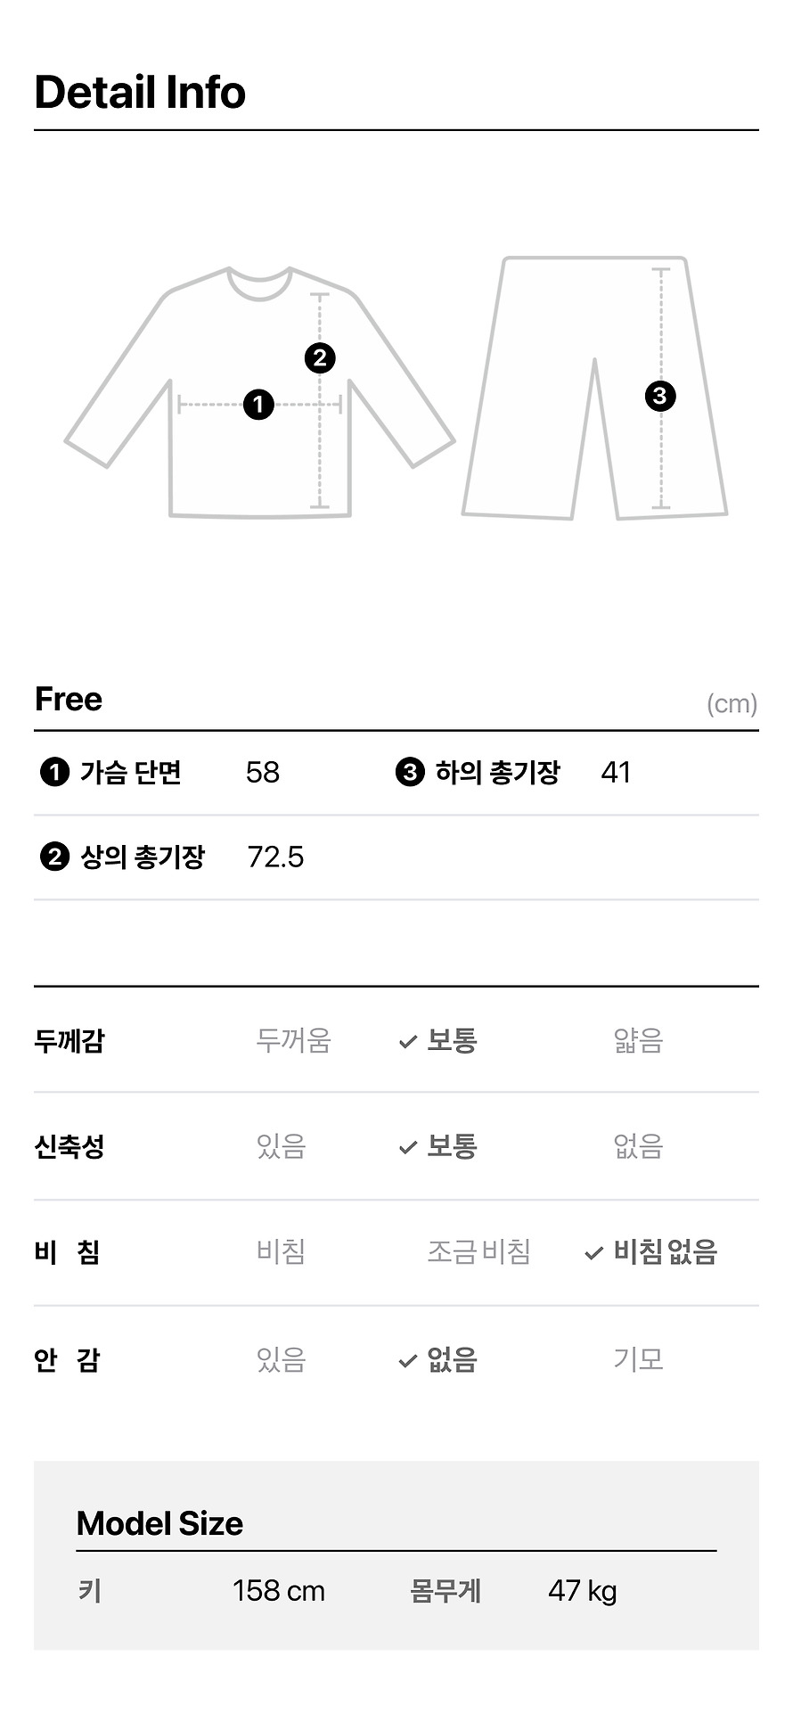Choose the 조금 비침 option

click(x=478, y=1252)
